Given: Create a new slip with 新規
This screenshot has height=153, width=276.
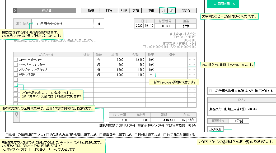Looking at the screenshot, I should (91, 11).
